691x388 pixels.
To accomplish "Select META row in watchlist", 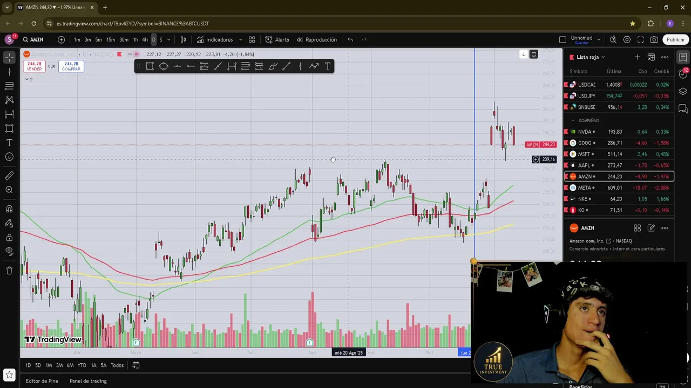I will click(619, 188).
